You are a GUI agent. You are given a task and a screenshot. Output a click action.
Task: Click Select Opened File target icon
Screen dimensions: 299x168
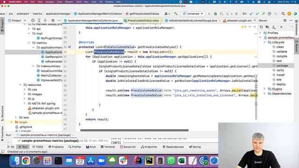(33, 21)
